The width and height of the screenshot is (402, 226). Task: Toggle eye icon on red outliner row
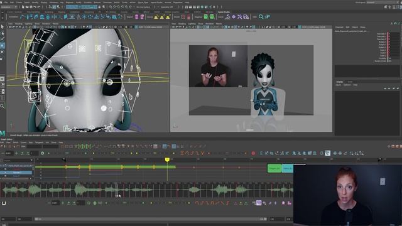tap(6, 169)
